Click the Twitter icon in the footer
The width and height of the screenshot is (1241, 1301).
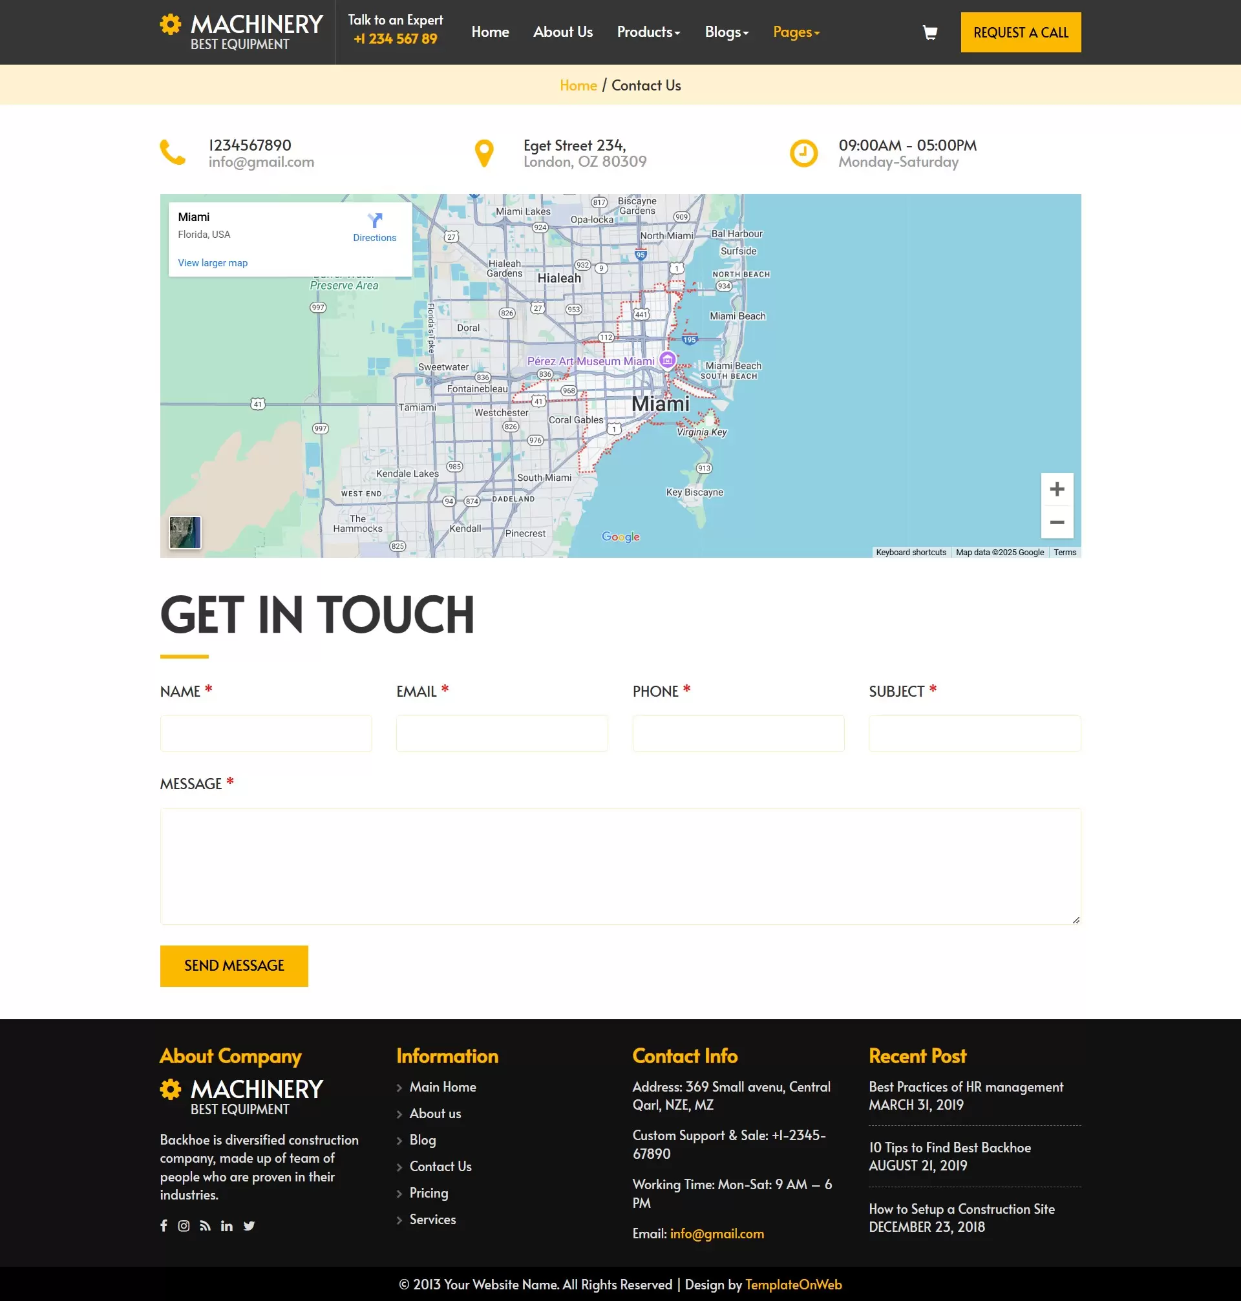tap(249, 1225)
